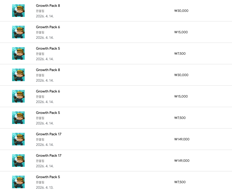Click the miner game icon of the topmost Growth Pack 8
This screenshot has width=232, height=192.
pos(18,11)
